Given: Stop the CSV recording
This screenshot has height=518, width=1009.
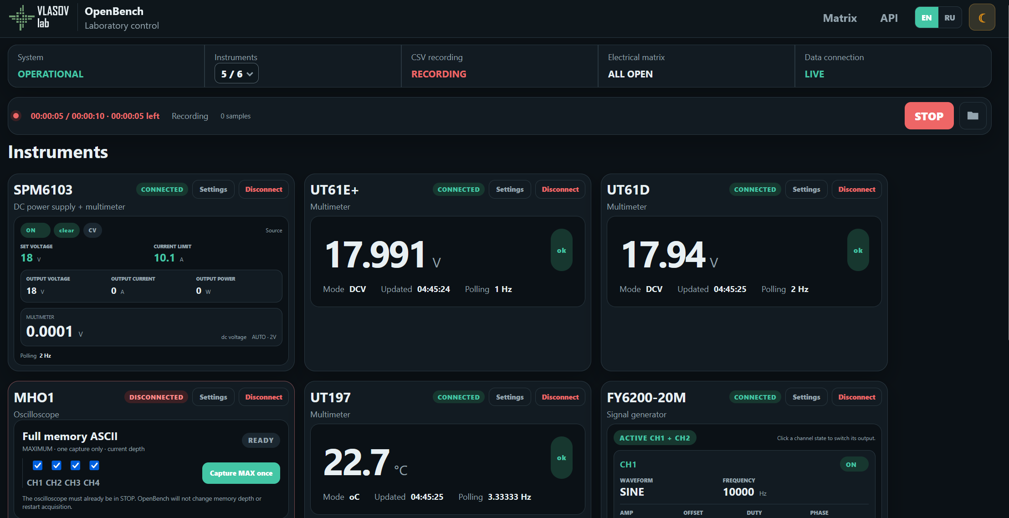Looking at the screenshot, I should [929, 116].
